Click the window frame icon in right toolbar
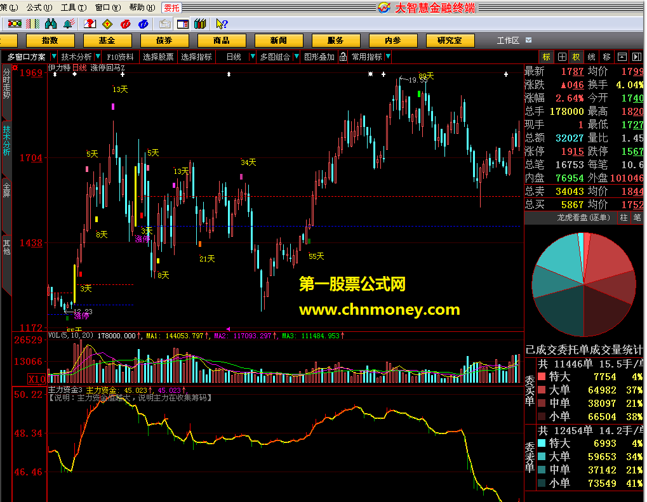 (622, 57)
